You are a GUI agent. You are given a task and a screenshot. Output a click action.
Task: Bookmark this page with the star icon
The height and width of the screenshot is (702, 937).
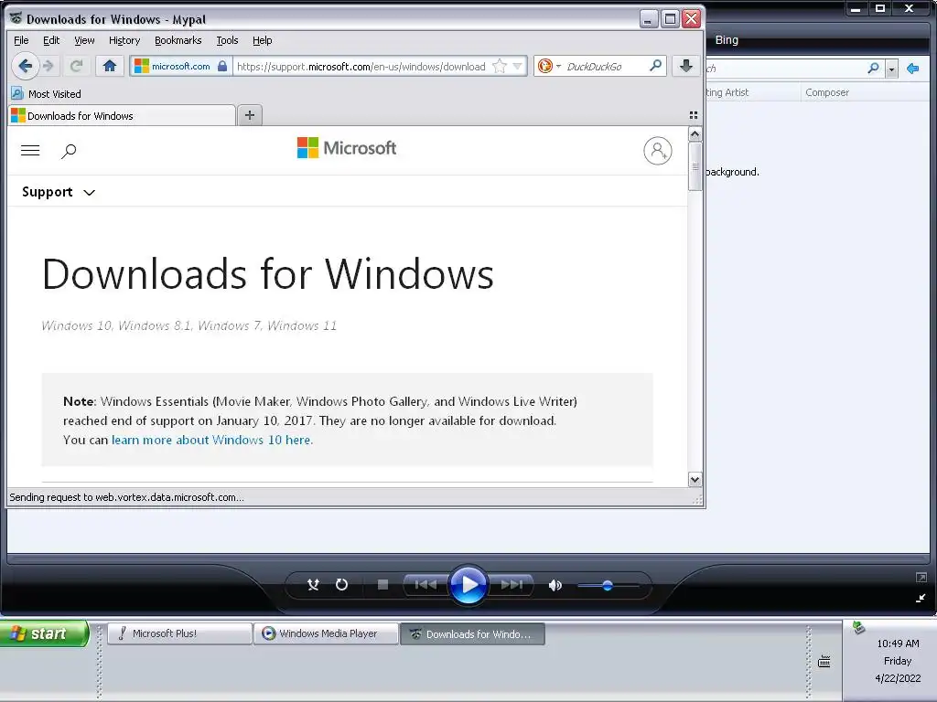(x=500, y=66)
